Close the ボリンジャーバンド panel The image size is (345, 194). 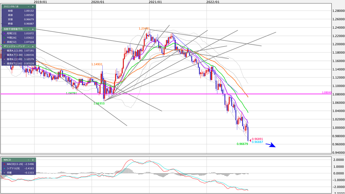(33, 46)
